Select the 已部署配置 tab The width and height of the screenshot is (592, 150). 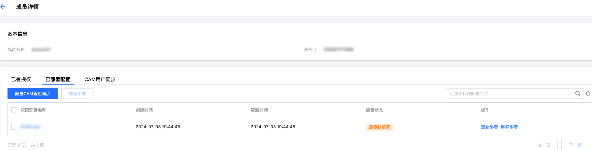tap(58, 79)
